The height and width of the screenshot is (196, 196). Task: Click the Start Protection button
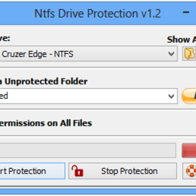(33, 171)
